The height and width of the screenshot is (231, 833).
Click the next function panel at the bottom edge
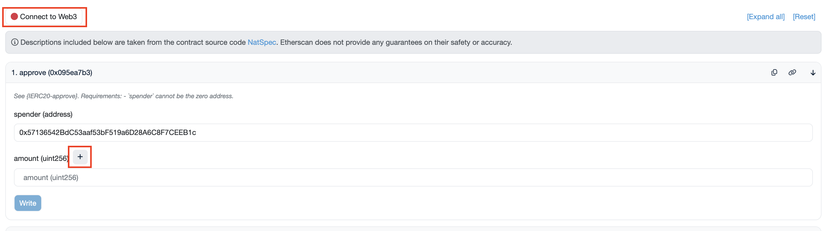[x=412, y=229]
